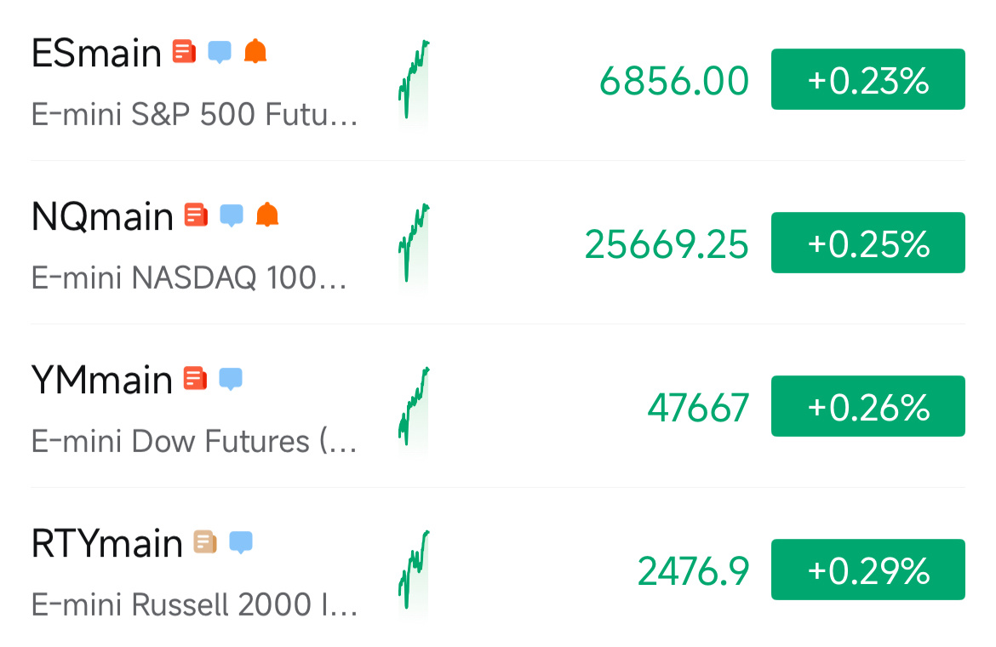Open the NQmain blue comment bubble icon

pos(232,215)
